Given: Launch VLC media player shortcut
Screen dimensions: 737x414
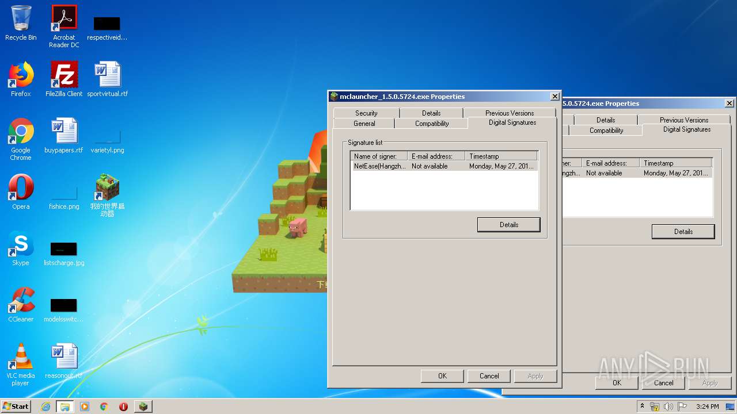Looking at the screenshot, I should pos(21,365).
